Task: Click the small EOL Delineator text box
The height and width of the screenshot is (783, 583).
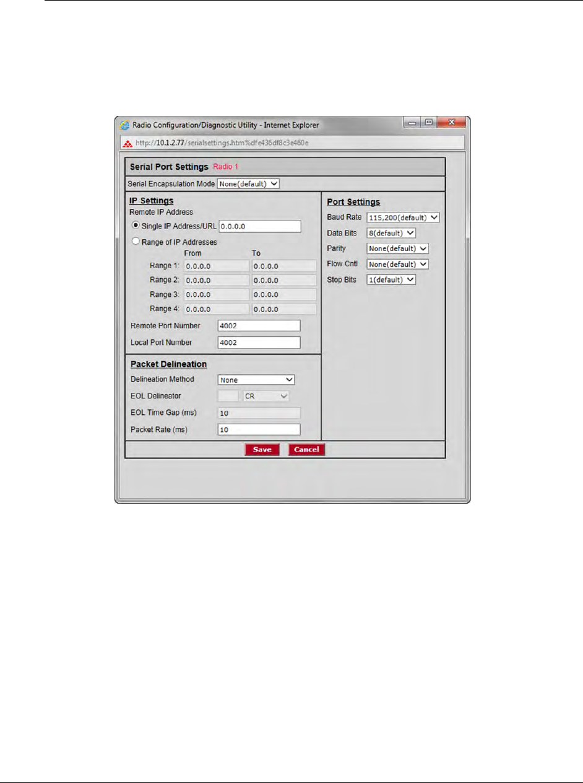Action: click(x=228, y=395)
